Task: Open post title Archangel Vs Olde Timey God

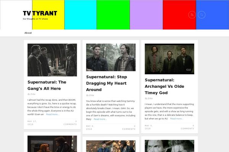Action: 164,86
